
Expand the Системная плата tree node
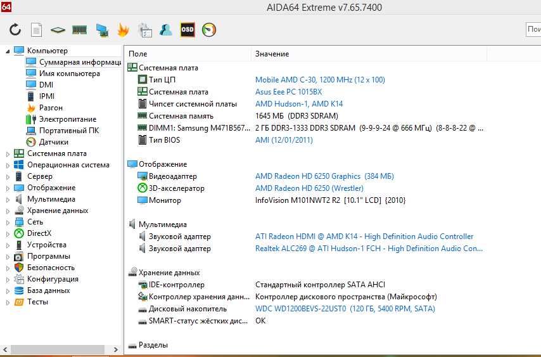point(8,154)
